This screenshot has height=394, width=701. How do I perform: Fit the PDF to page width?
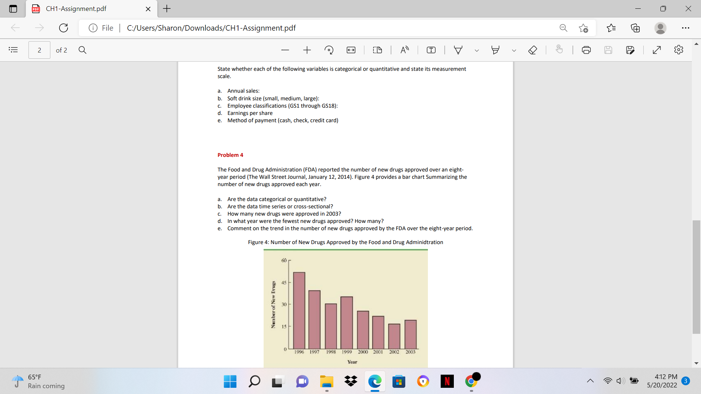351,50
